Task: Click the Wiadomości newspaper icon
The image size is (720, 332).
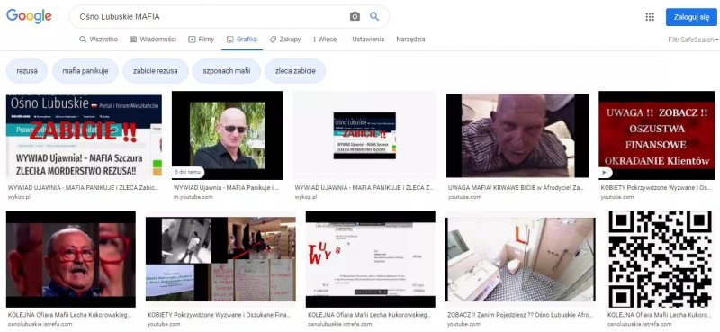Action: [x=133, y=40]
